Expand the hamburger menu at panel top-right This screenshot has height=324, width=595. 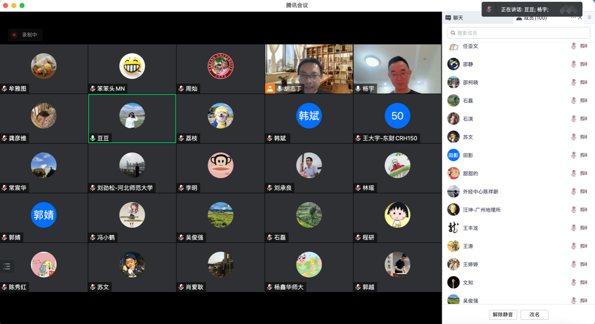589,18
